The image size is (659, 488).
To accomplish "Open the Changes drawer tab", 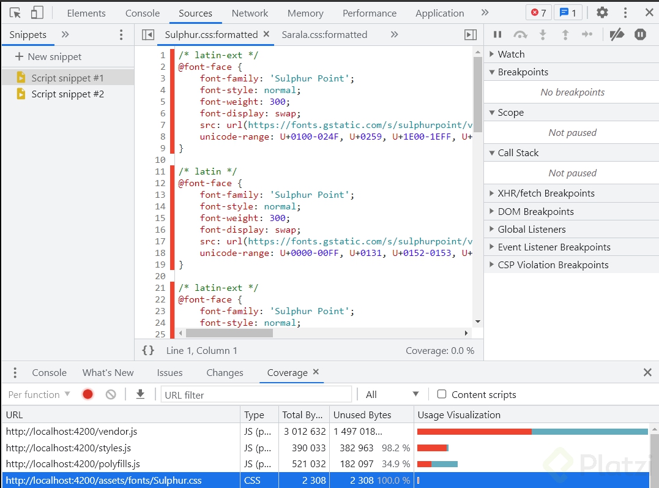I will point(225,372).
